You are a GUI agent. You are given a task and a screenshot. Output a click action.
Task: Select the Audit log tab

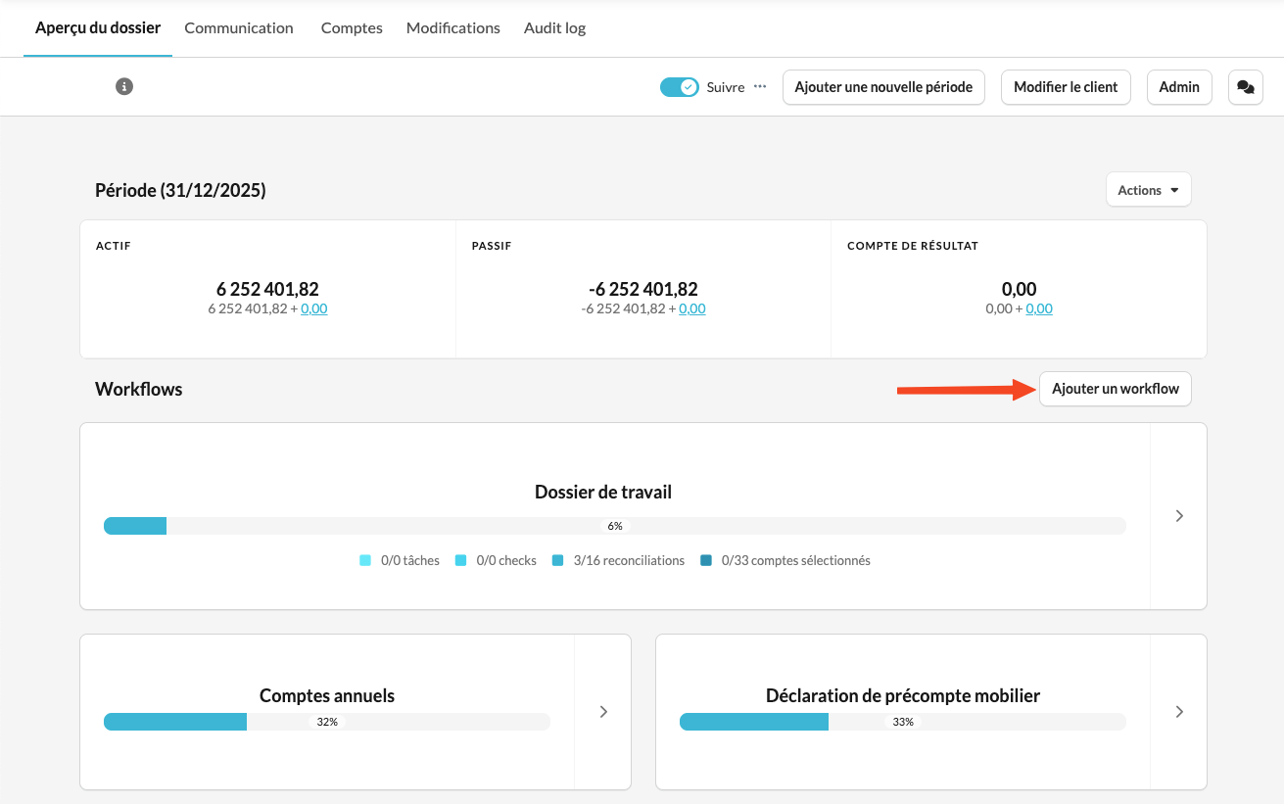554,27
